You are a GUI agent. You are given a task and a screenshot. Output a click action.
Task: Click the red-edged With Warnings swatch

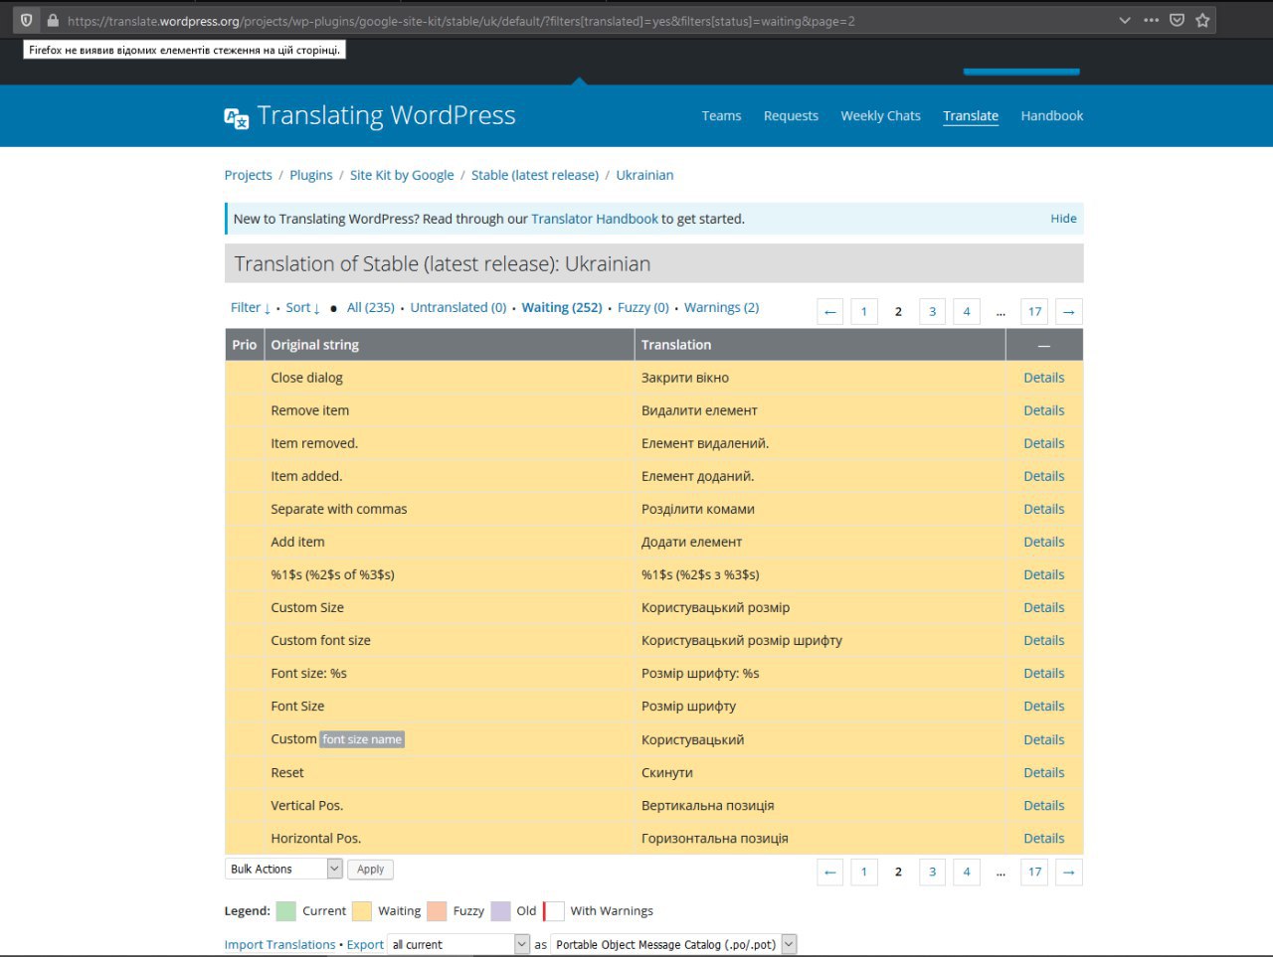[x=554, y=911]
